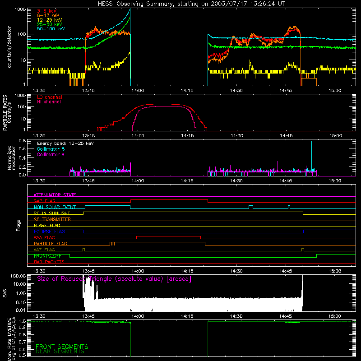This screenshot has width=361, height=361.
Task: Click the "FRONTS OFF" flag label
Action: 47,256
